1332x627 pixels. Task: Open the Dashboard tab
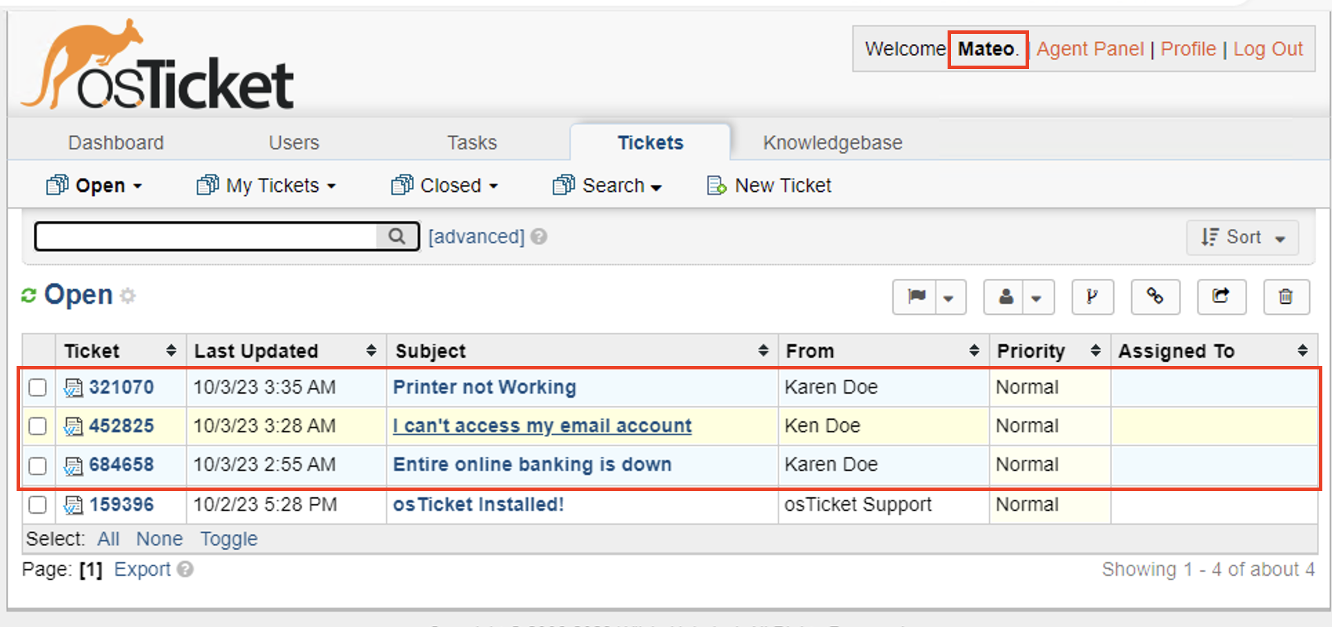pyautogui.click(x=115, y=142)
